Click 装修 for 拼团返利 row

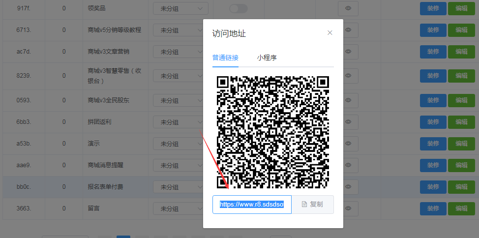433,122
